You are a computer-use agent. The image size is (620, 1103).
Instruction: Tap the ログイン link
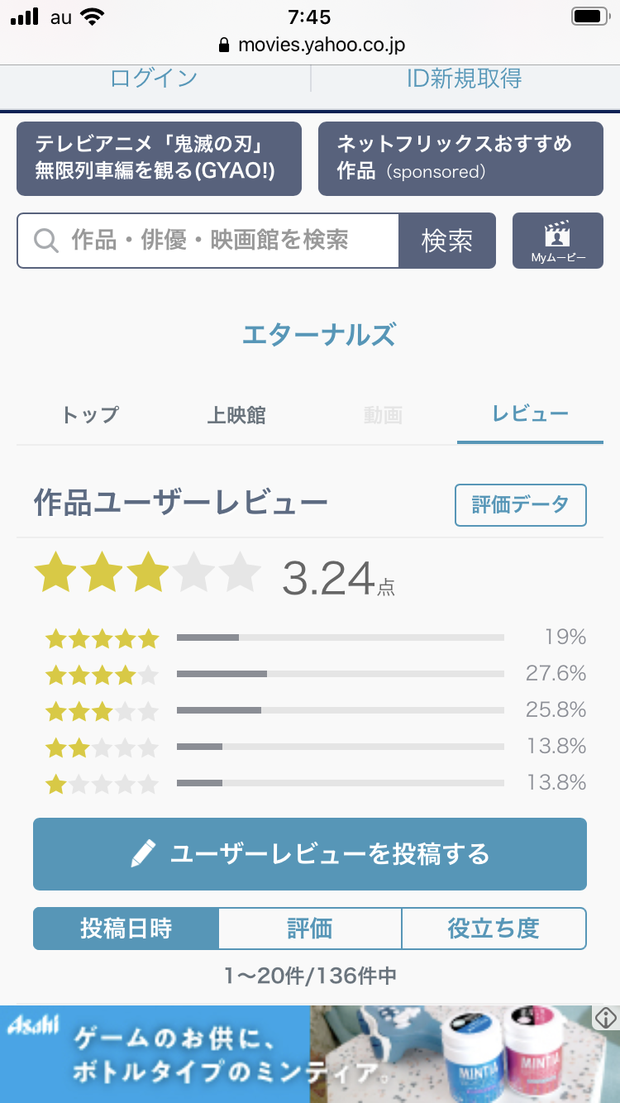[154, 79]
